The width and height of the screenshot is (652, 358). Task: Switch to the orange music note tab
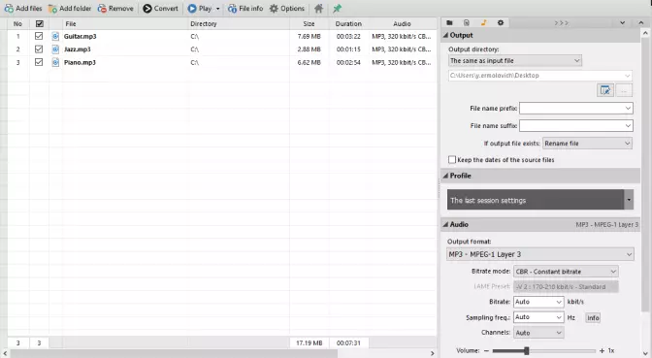click(x=483, y=23)
